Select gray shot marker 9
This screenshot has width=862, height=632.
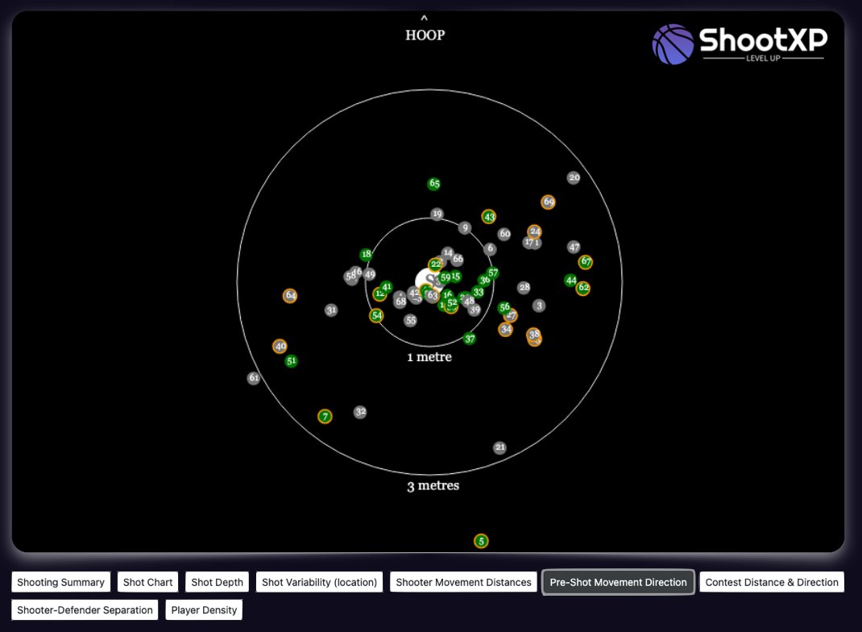465,227
